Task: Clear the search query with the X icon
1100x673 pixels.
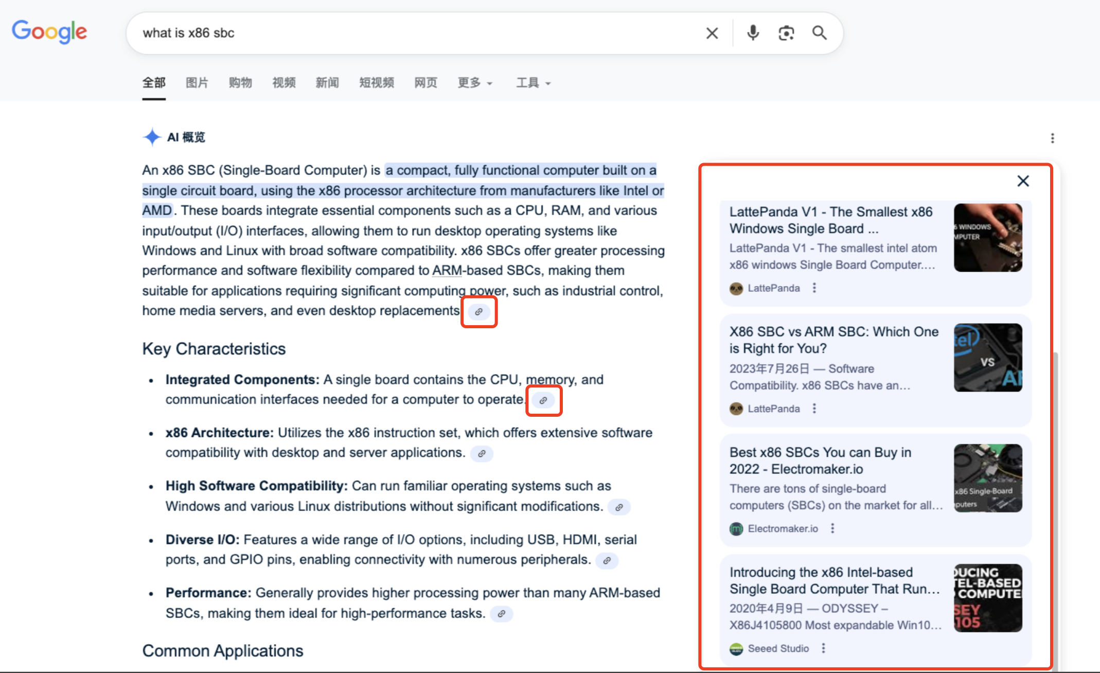Action: 712,32
